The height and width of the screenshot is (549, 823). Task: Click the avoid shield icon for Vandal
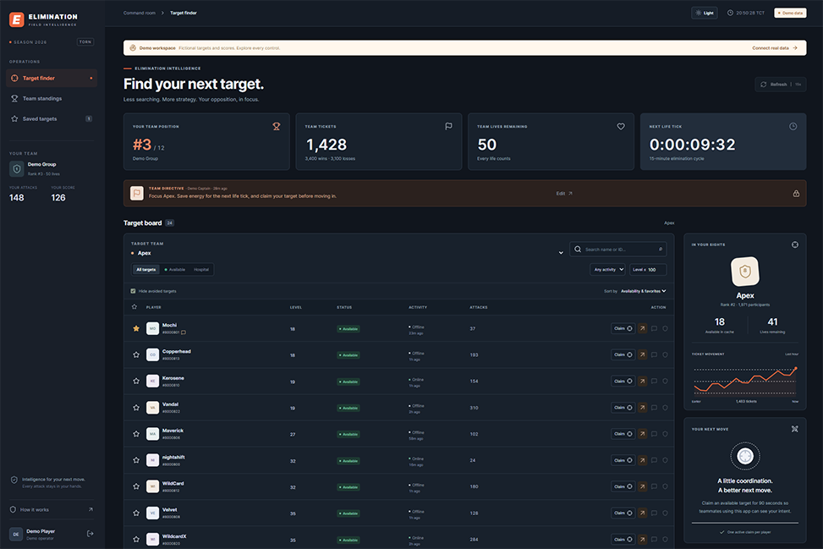click(665, 407)
